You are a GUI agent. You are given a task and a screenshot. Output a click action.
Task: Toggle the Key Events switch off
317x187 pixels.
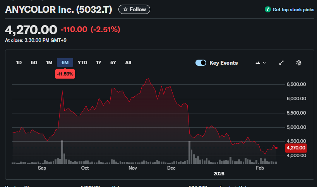pos(201,63)
